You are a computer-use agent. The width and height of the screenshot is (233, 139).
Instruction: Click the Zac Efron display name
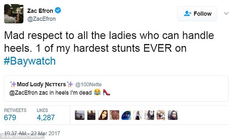click(x=40, y=11)
